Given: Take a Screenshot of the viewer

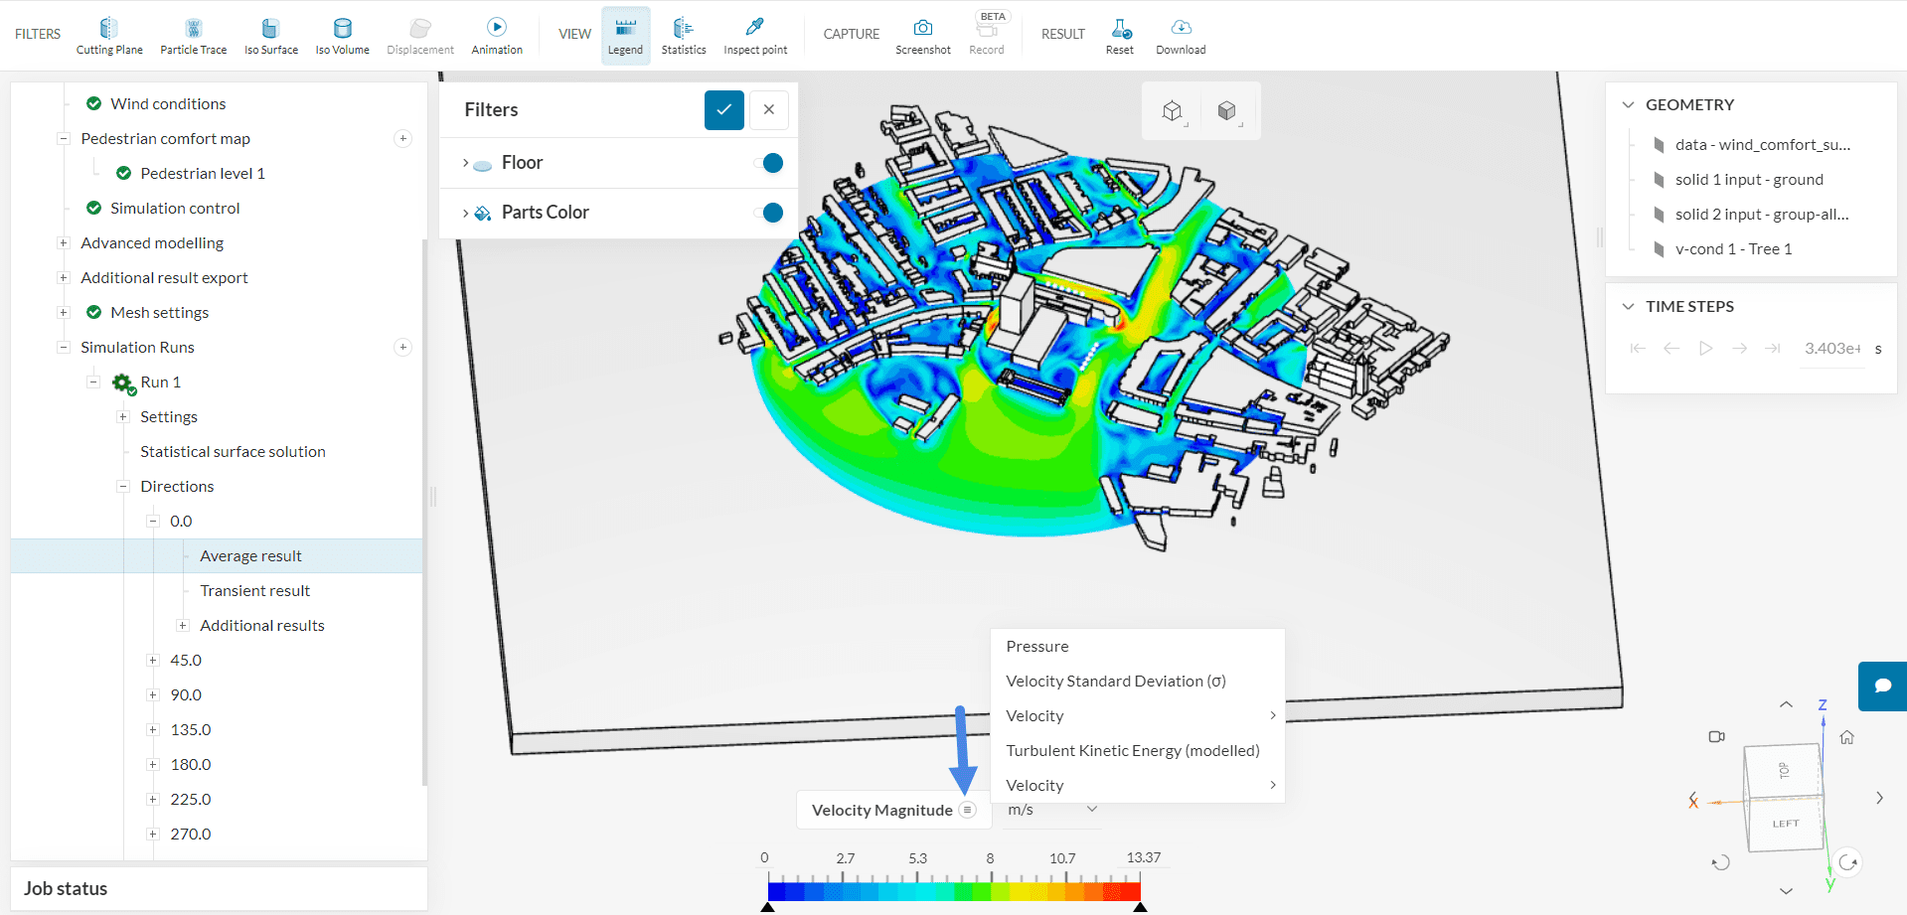Looking at the screenshot, I should pos(922,36).
